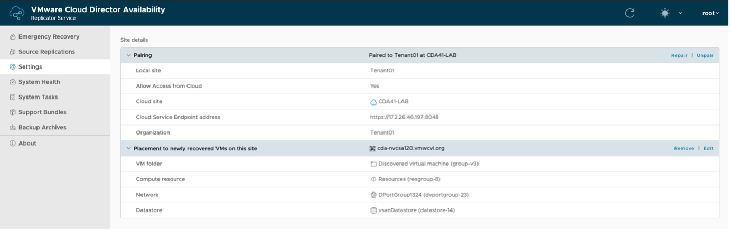Screen dimensions: 731x230
Task: Open the root user dropdown
Action: click(x=710, y=13)
